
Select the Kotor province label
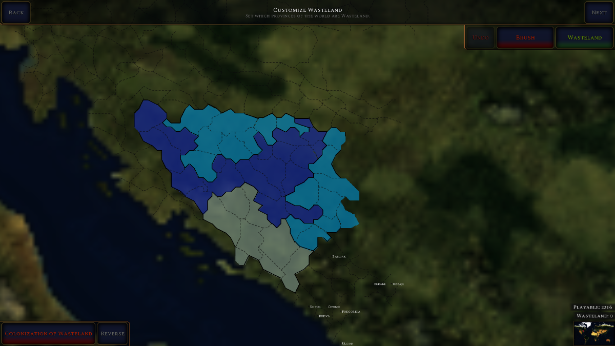click(x=315, y=307)
